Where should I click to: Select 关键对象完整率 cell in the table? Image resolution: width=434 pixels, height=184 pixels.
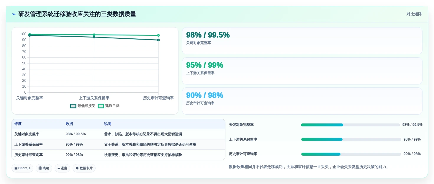(x=27, y=134)
